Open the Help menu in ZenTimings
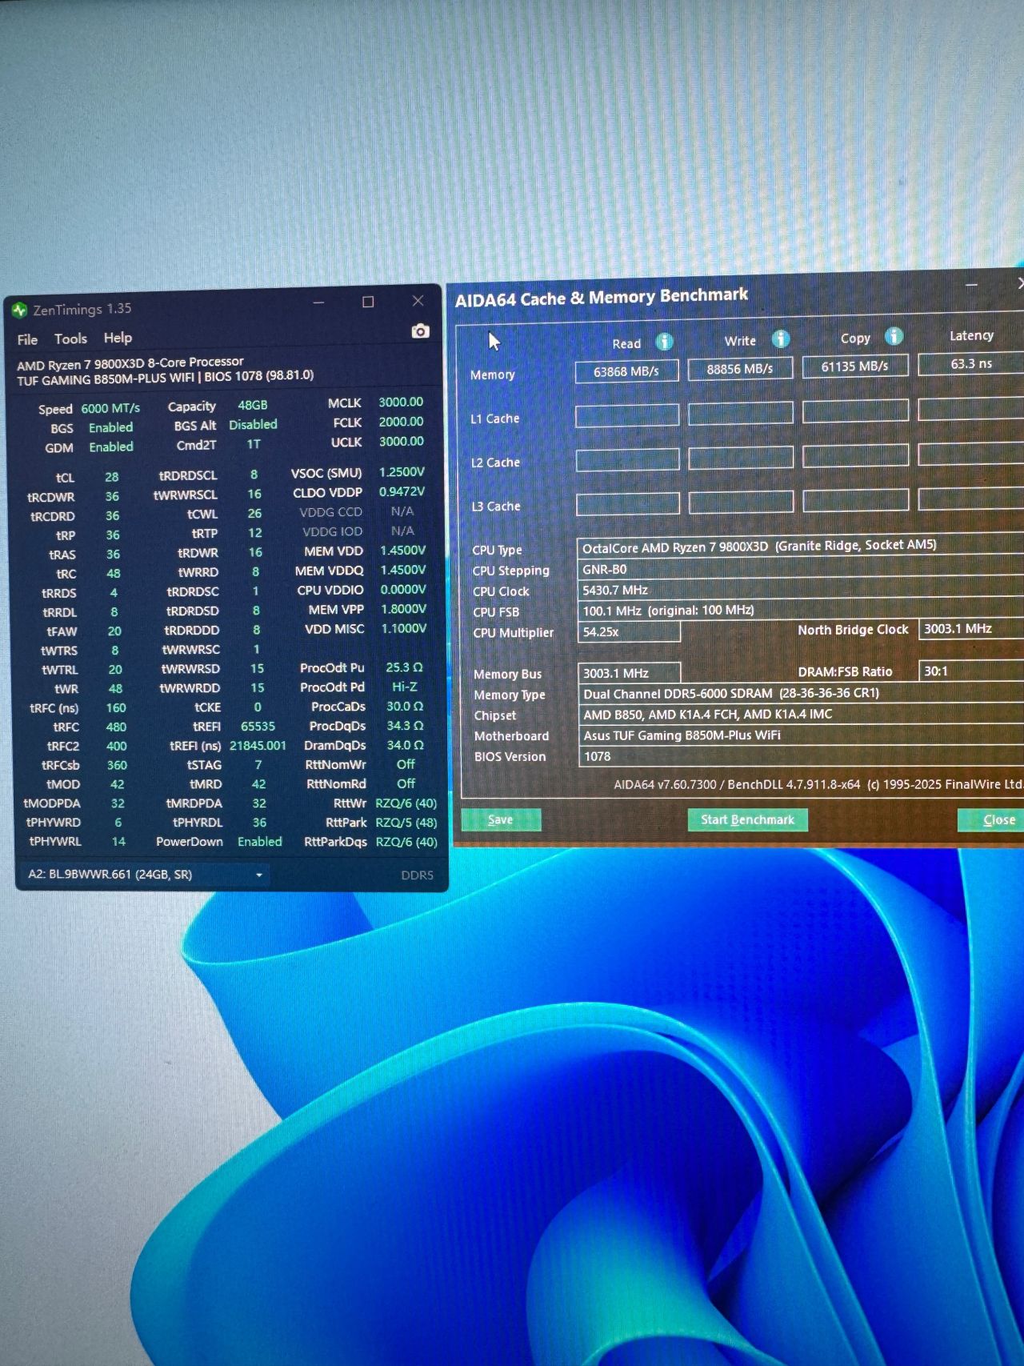Image resolution: width=1024 pixels, height=1366 pixels. click(118, 338)
